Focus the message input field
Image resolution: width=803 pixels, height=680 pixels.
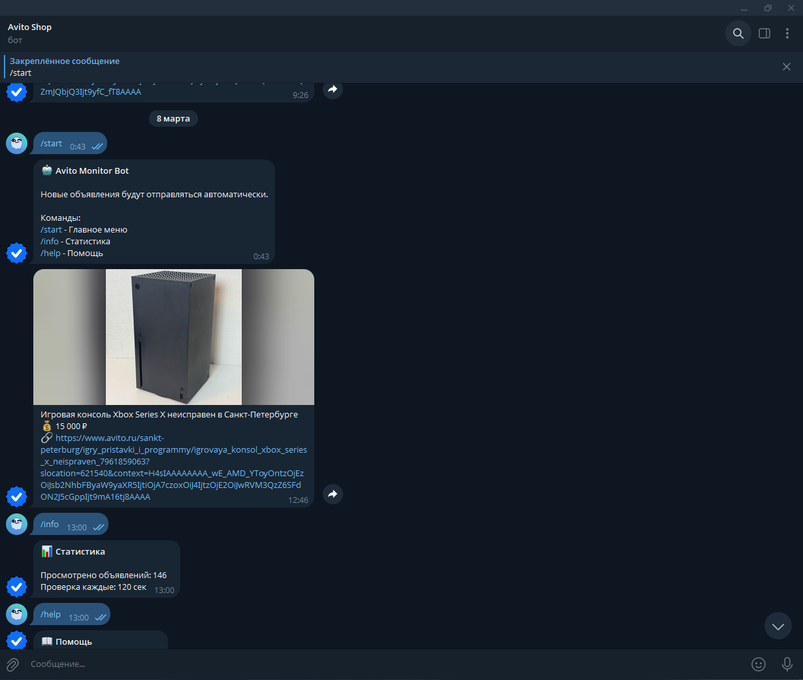(385, 664)
